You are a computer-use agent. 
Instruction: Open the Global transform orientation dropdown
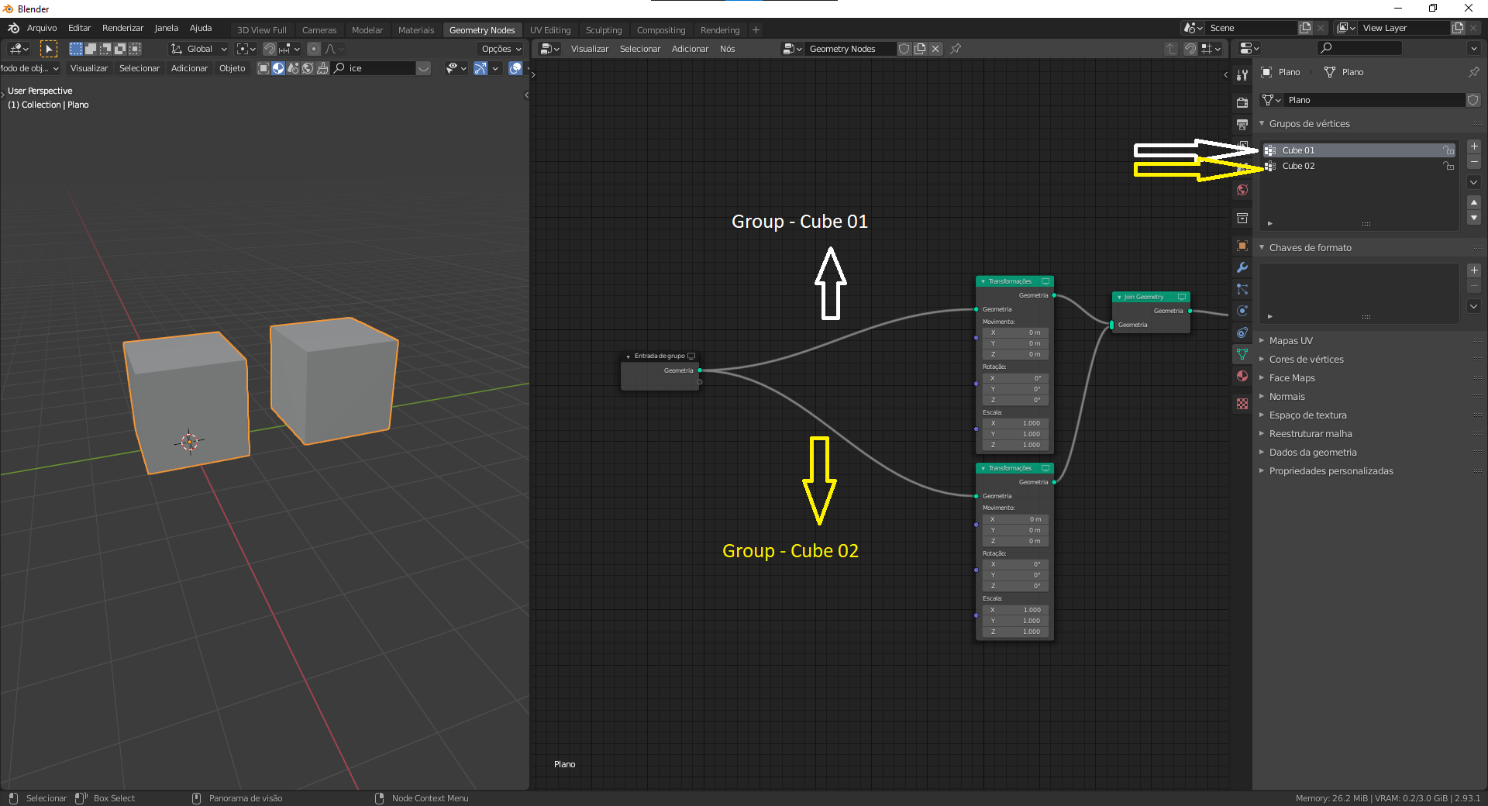click(x=199, y=49)
